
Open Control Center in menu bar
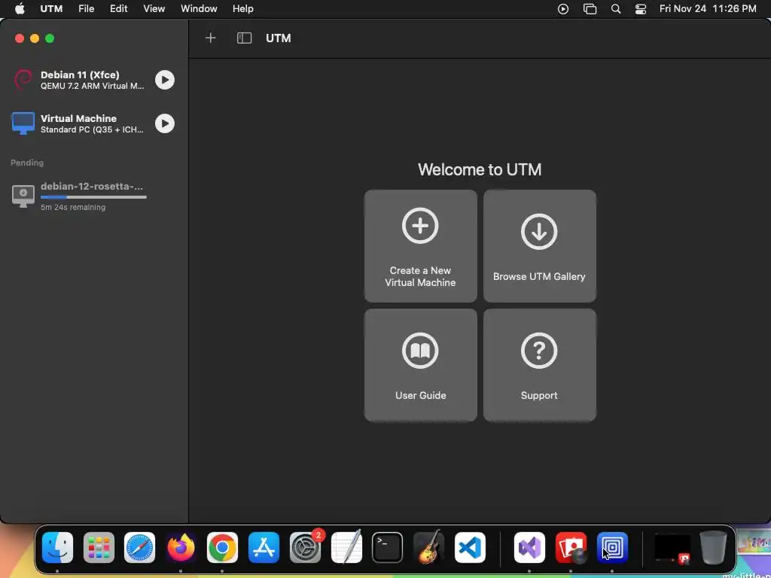(641, 9)
